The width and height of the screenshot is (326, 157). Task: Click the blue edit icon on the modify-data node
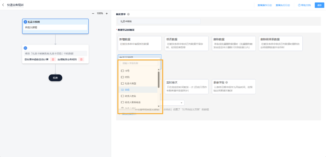coord(25,48)
